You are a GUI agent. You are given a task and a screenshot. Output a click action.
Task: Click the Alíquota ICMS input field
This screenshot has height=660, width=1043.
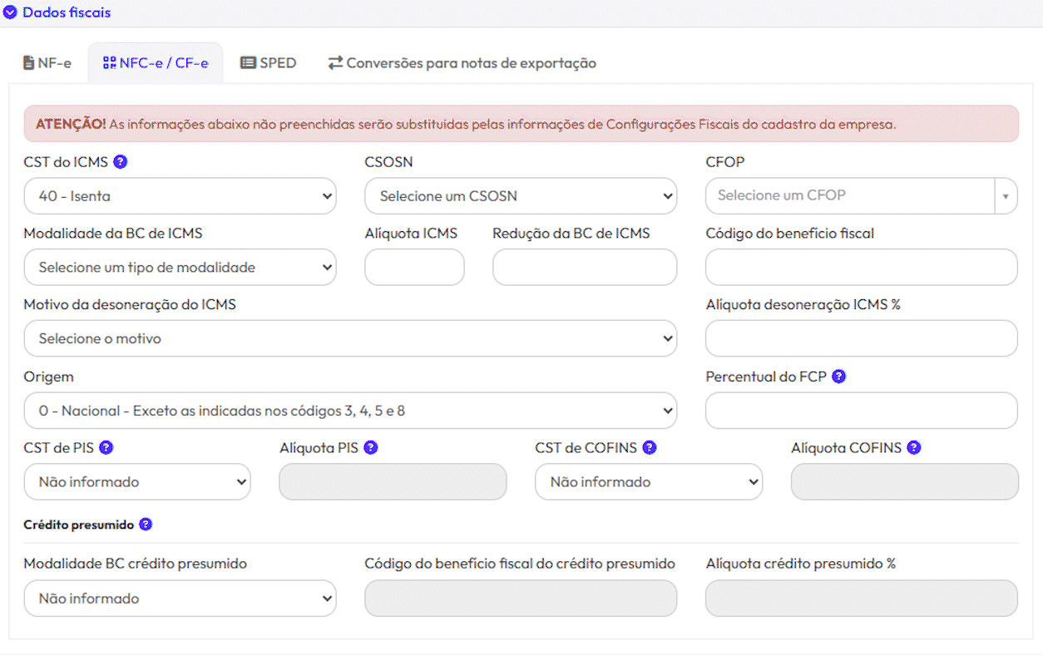(x=414, y=268)
